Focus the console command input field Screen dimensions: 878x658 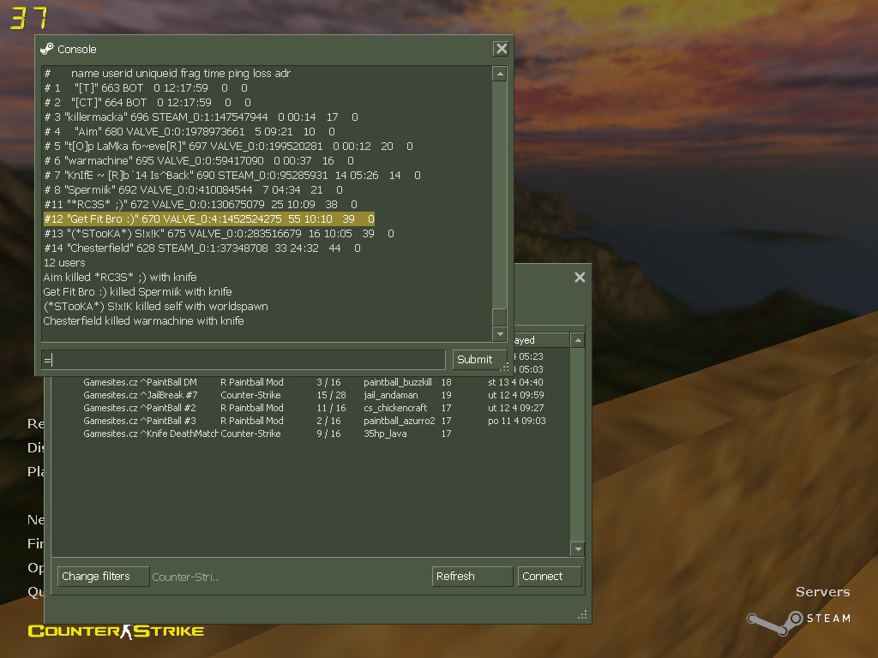click(244, 359)
